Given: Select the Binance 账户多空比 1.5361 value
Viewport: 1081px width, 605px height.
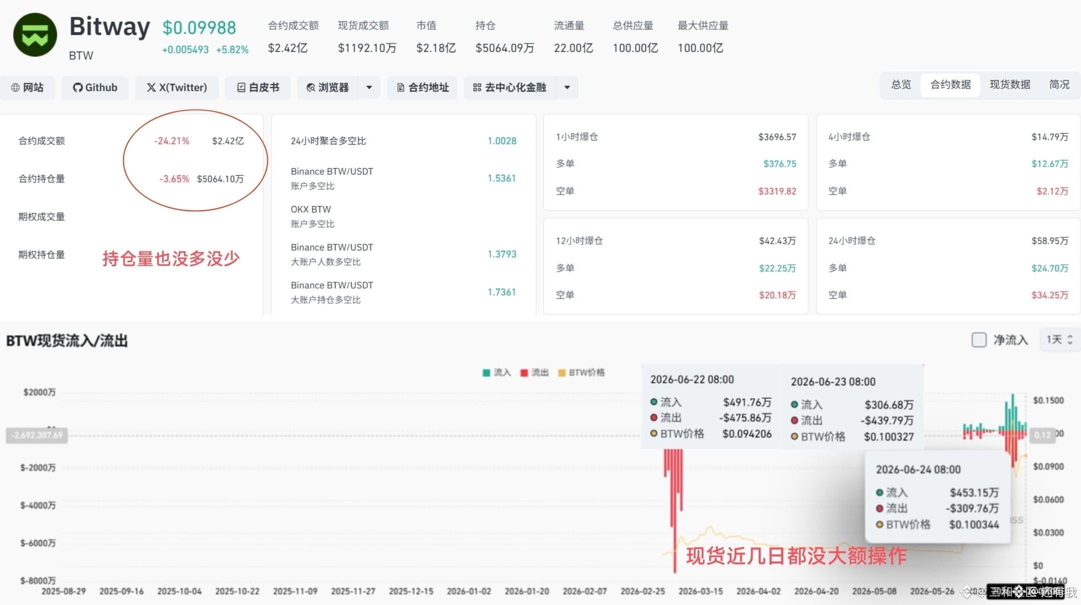Looking at the screenshot, I should [x=502, y=179].
